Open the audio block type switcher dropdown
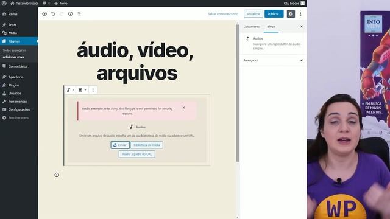This screenshot has width=390, height=219. click(70, 90)
